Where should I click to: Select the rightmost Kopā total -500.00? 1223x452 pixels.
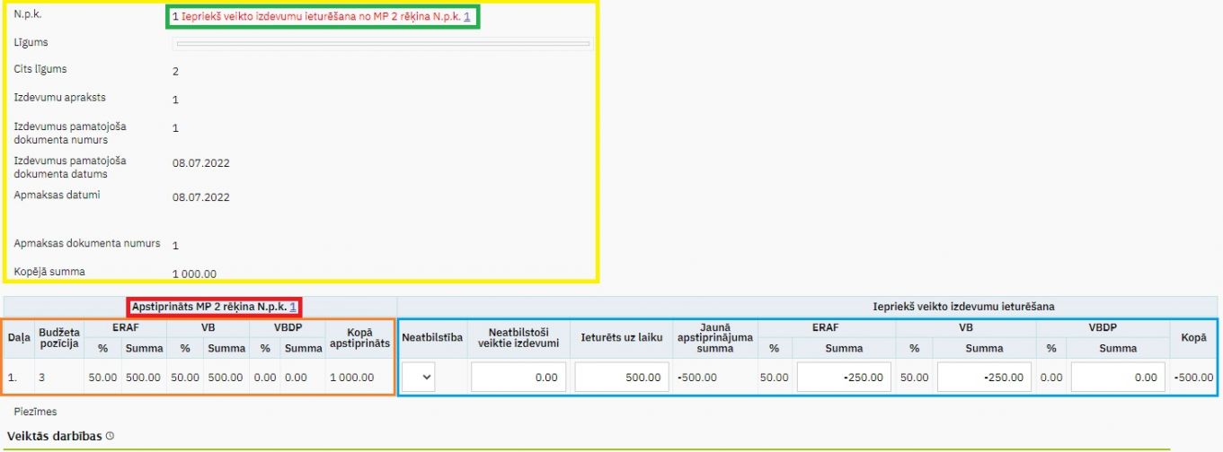1194,378
